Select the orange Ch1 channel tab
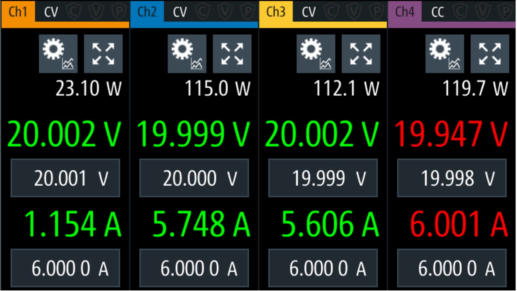Screen dimensions: 517x291 tap(18, 12)
